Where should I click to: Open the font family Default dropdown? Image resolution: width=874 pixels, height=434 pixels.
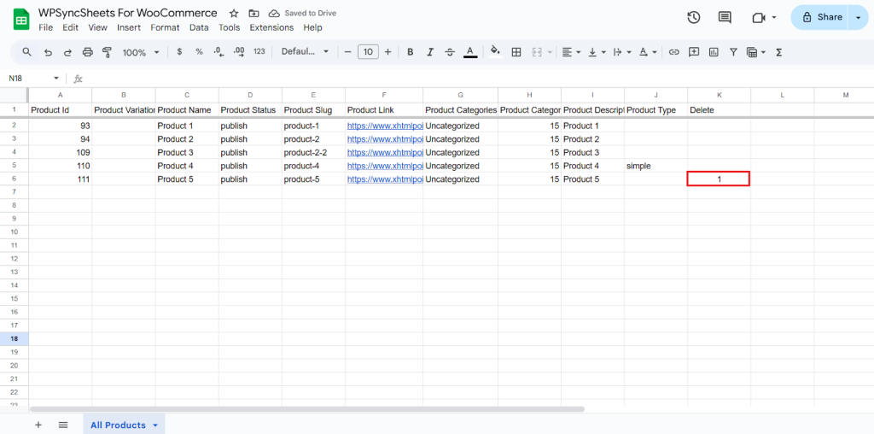305,51
